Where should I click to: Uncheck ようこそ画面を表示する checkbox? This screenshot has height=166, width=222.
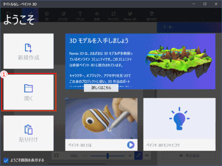(6, 160)
